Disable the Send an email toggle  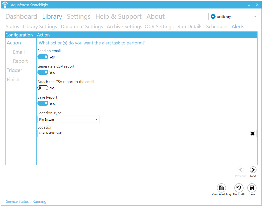pyautogui.click(x=43, y=57)
